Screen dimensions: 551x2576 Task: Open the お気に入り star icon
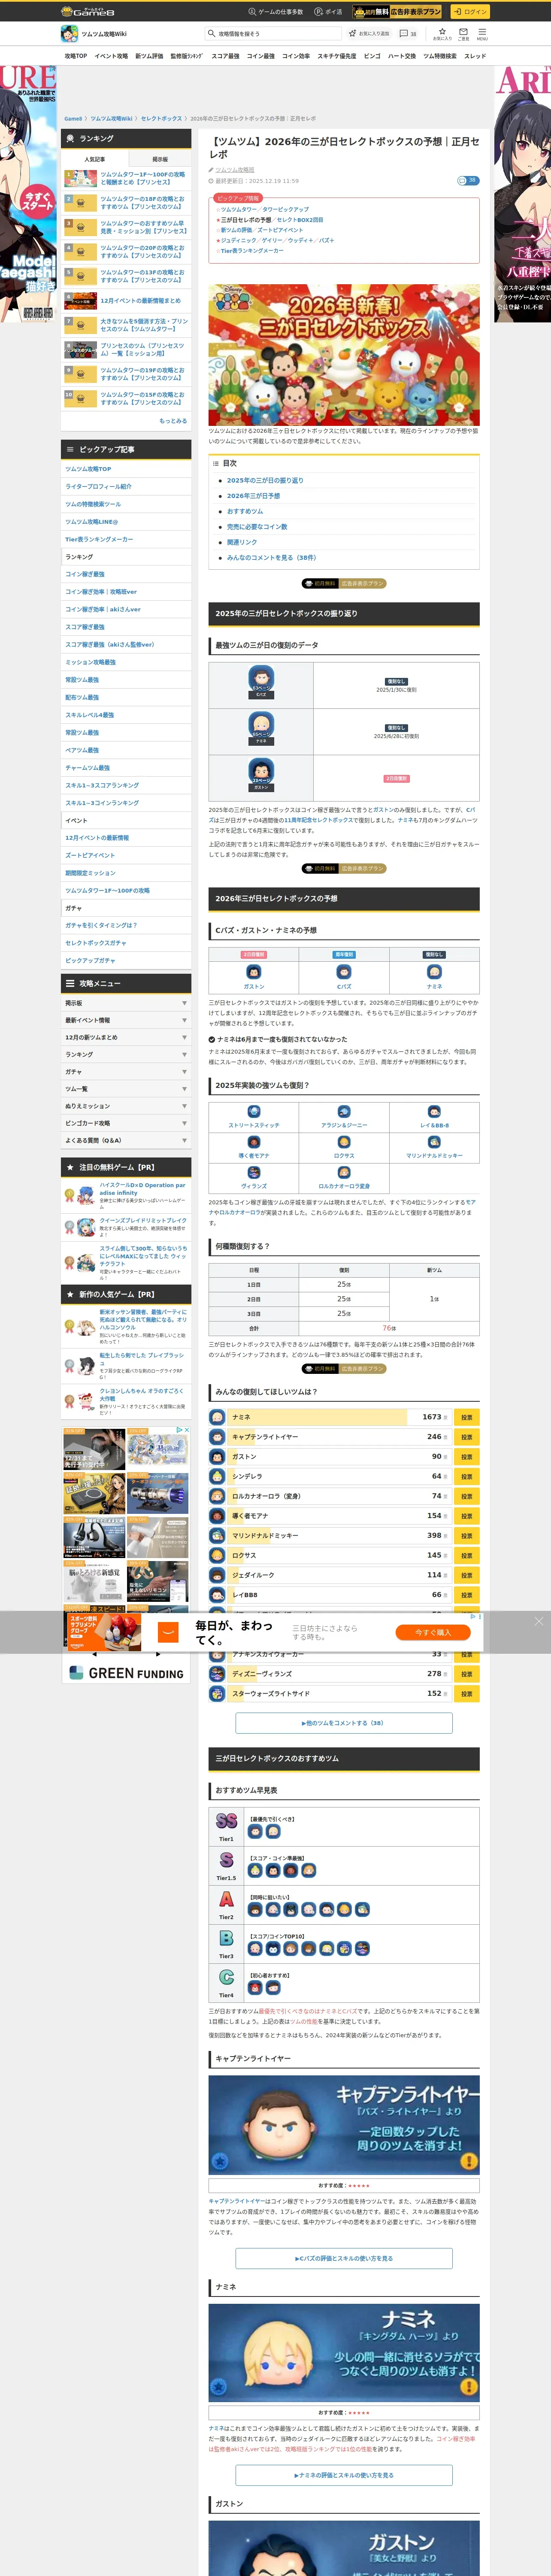point(442,33)
